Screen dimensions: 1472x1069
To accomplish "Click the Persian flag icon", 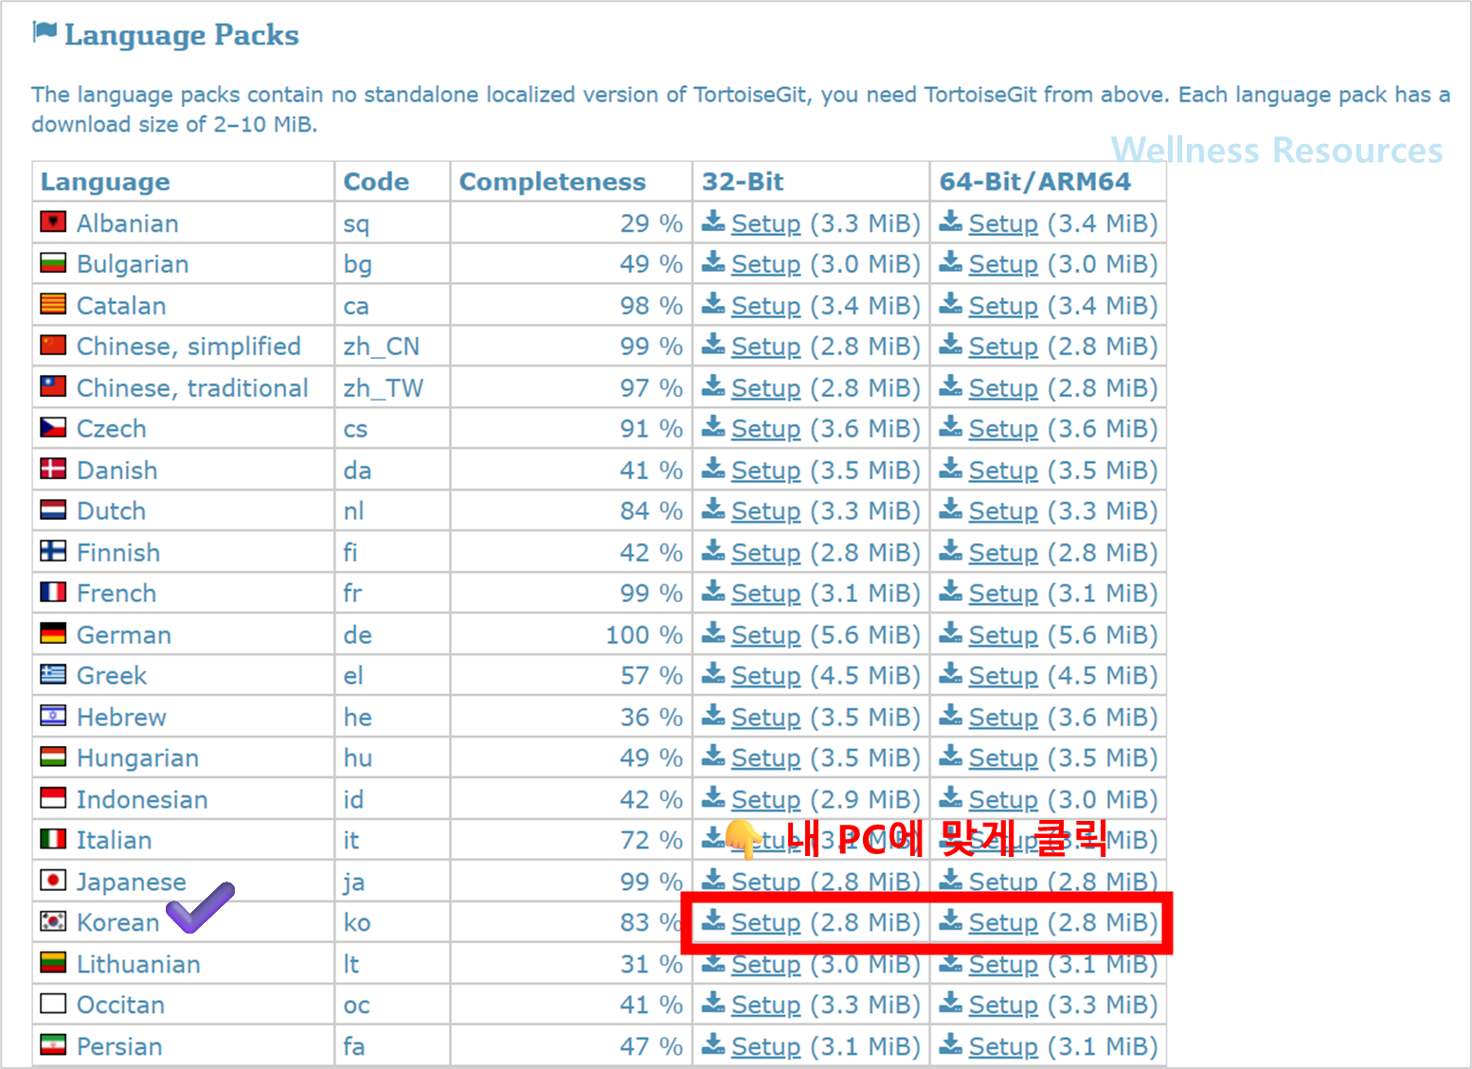I will (53, 1045).
